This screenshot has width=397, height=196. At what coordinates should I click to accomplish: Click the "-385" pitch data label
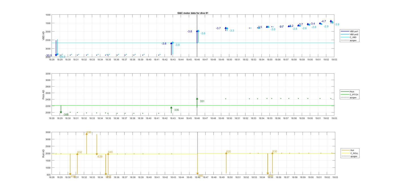[66, 115]
